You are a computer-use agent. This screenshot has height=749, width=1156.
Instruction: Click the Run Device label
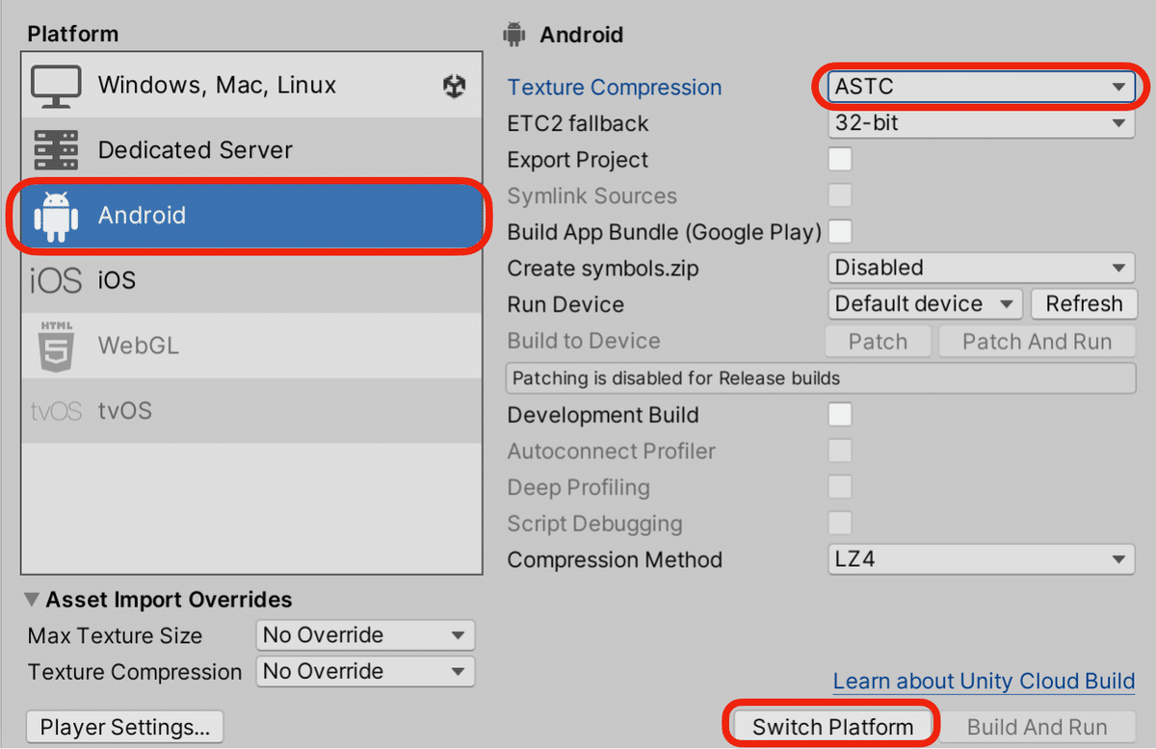(565, 304)
